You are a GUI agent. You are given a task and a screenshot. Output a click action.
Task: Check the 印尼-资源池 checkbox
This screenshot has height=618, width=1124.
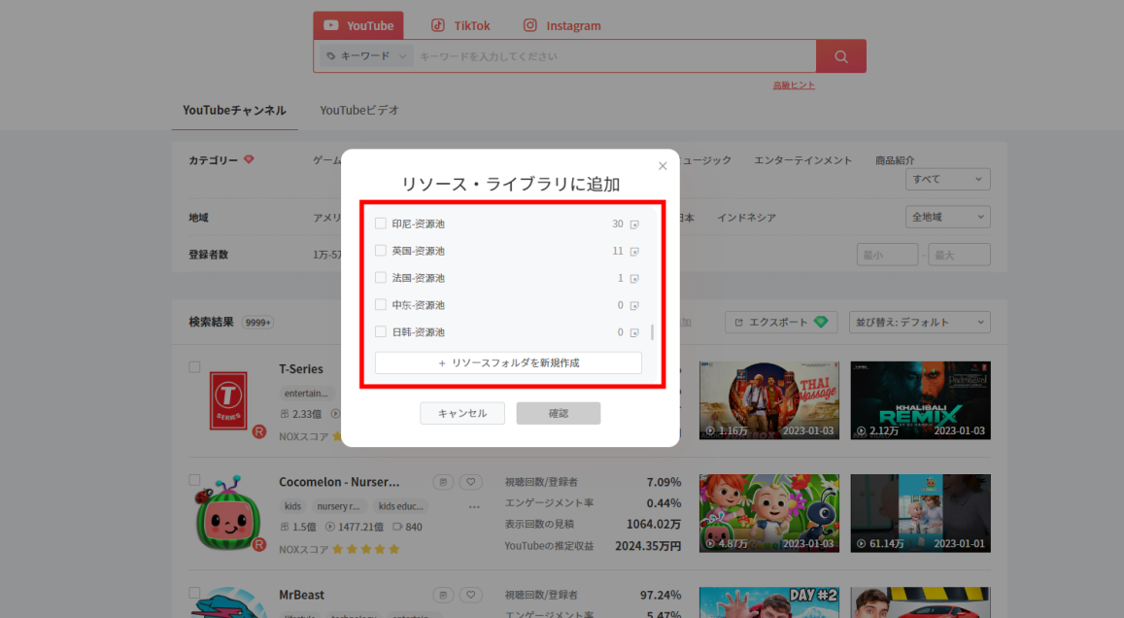point(381,223)
